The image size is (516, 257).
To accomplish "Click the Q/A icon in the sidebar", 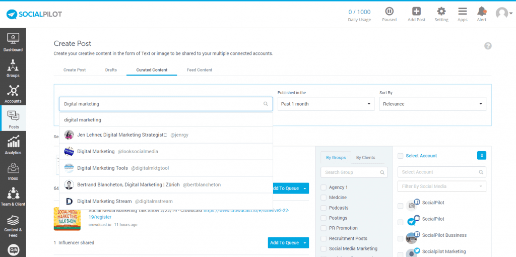I will tap(13, 250).
